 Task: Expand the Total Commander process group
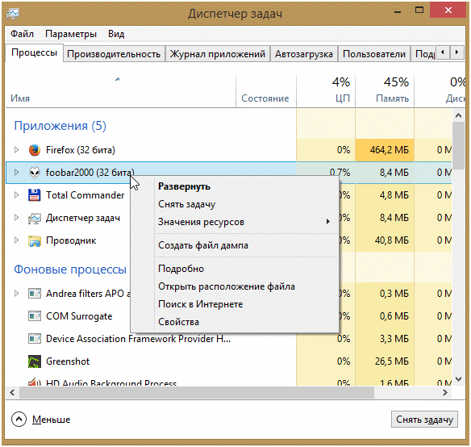pos(16,194)
